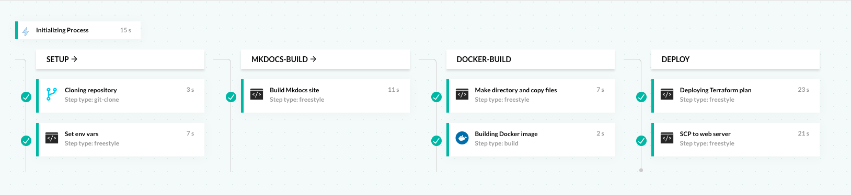Open the Building Docker image step card
This screenshot has height=195, width=851.
click(531, 140)
